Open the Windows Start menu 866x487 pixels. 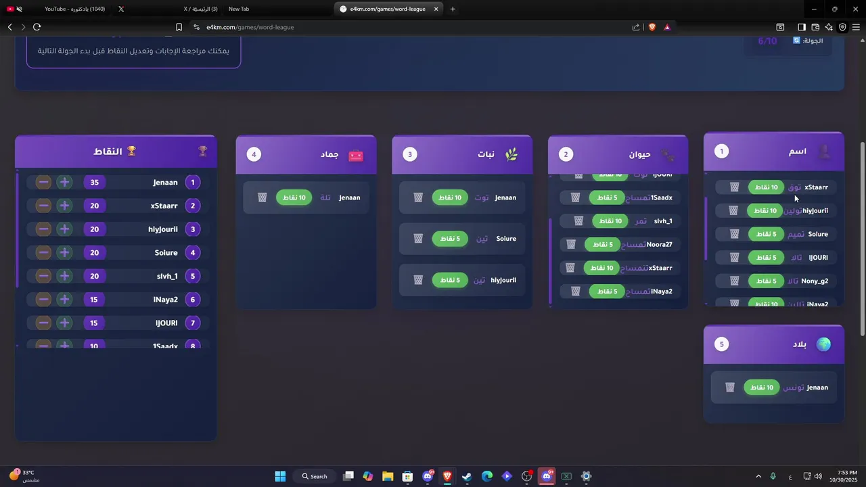click(x=280, y=476)
